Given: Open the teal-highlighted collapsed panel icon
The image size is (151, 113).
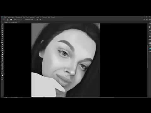Looking at the screenshot, I should click(x=150, y=48).
